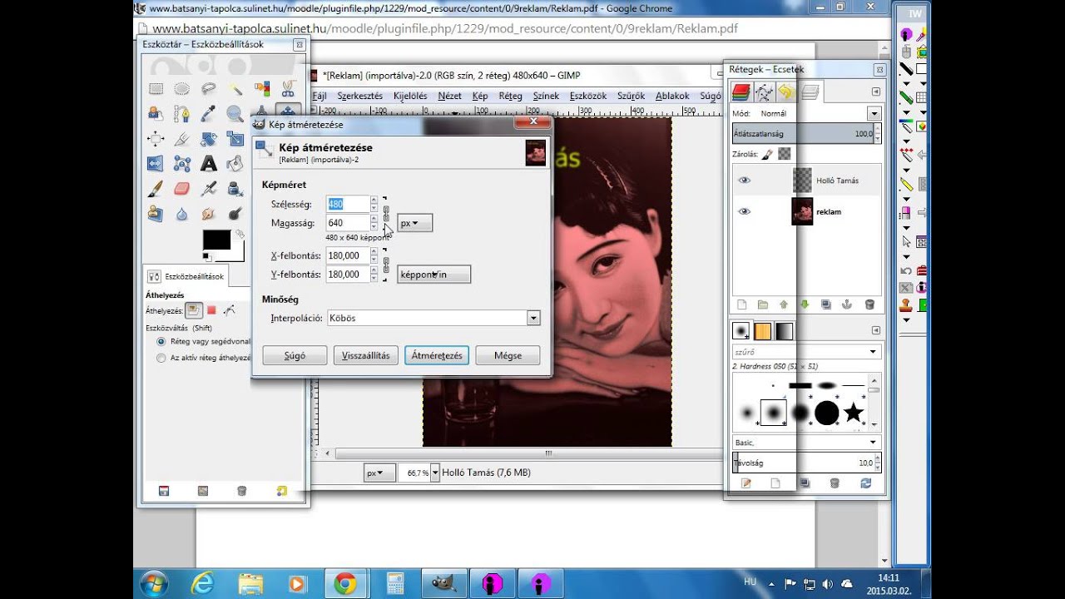The image size is (1065, 599).
Task: Select the Select by Color tool
Action: (x=262, y=89)
